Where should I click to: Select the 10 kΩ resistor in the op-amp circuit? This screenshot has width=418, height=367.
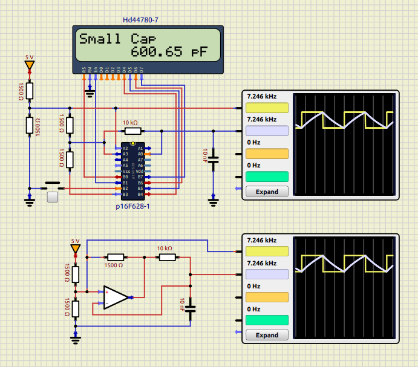166,257
